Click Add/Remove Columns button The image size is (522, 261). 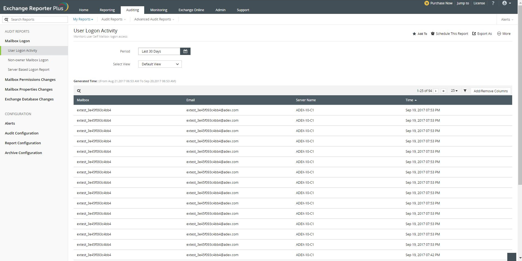(490, 91)
